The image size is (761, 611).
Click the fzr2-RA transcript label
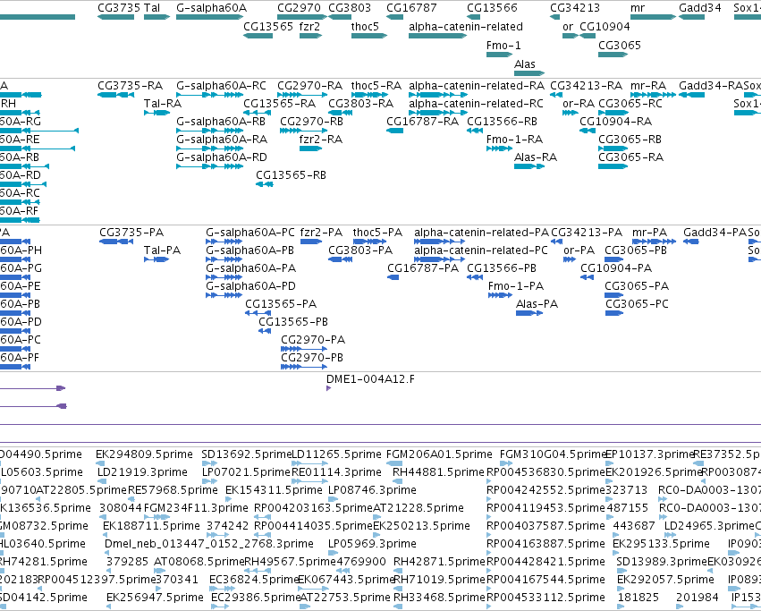click(x=321, y=140)
